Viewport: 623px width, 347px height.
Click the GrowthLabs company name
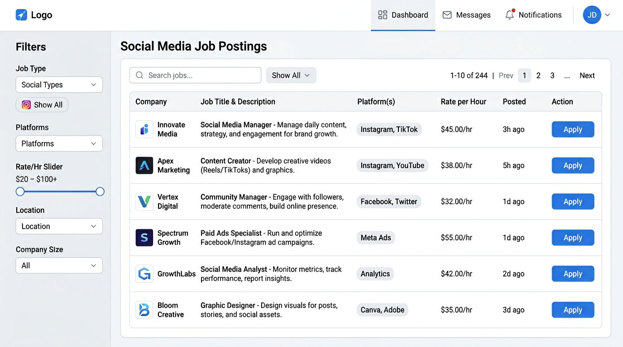point(177,274)
